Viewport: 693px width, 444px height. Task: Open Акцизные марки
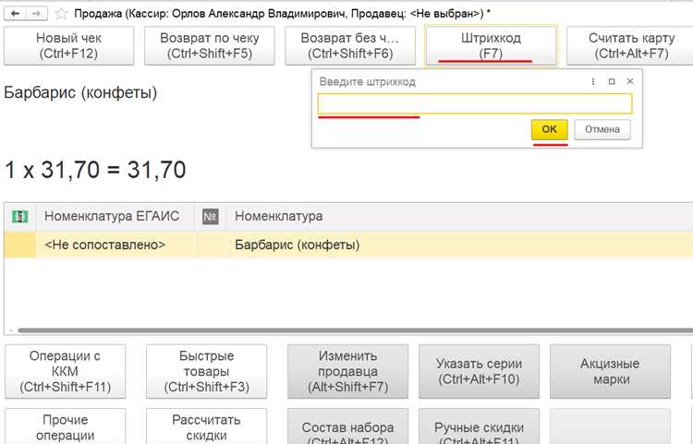611,372
